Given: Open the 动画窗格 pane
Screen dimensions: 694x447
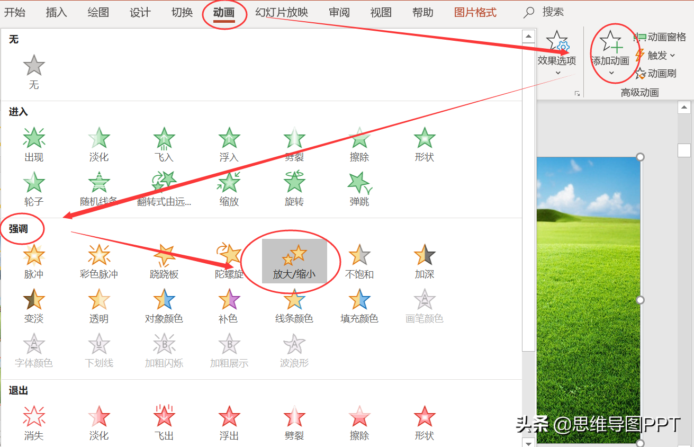Looking at the screenshot, I should click(661, 37).
